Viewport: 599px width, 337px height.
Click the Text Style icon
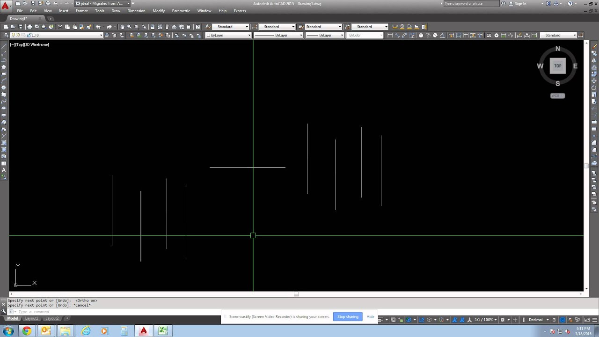tap(207, 27)
